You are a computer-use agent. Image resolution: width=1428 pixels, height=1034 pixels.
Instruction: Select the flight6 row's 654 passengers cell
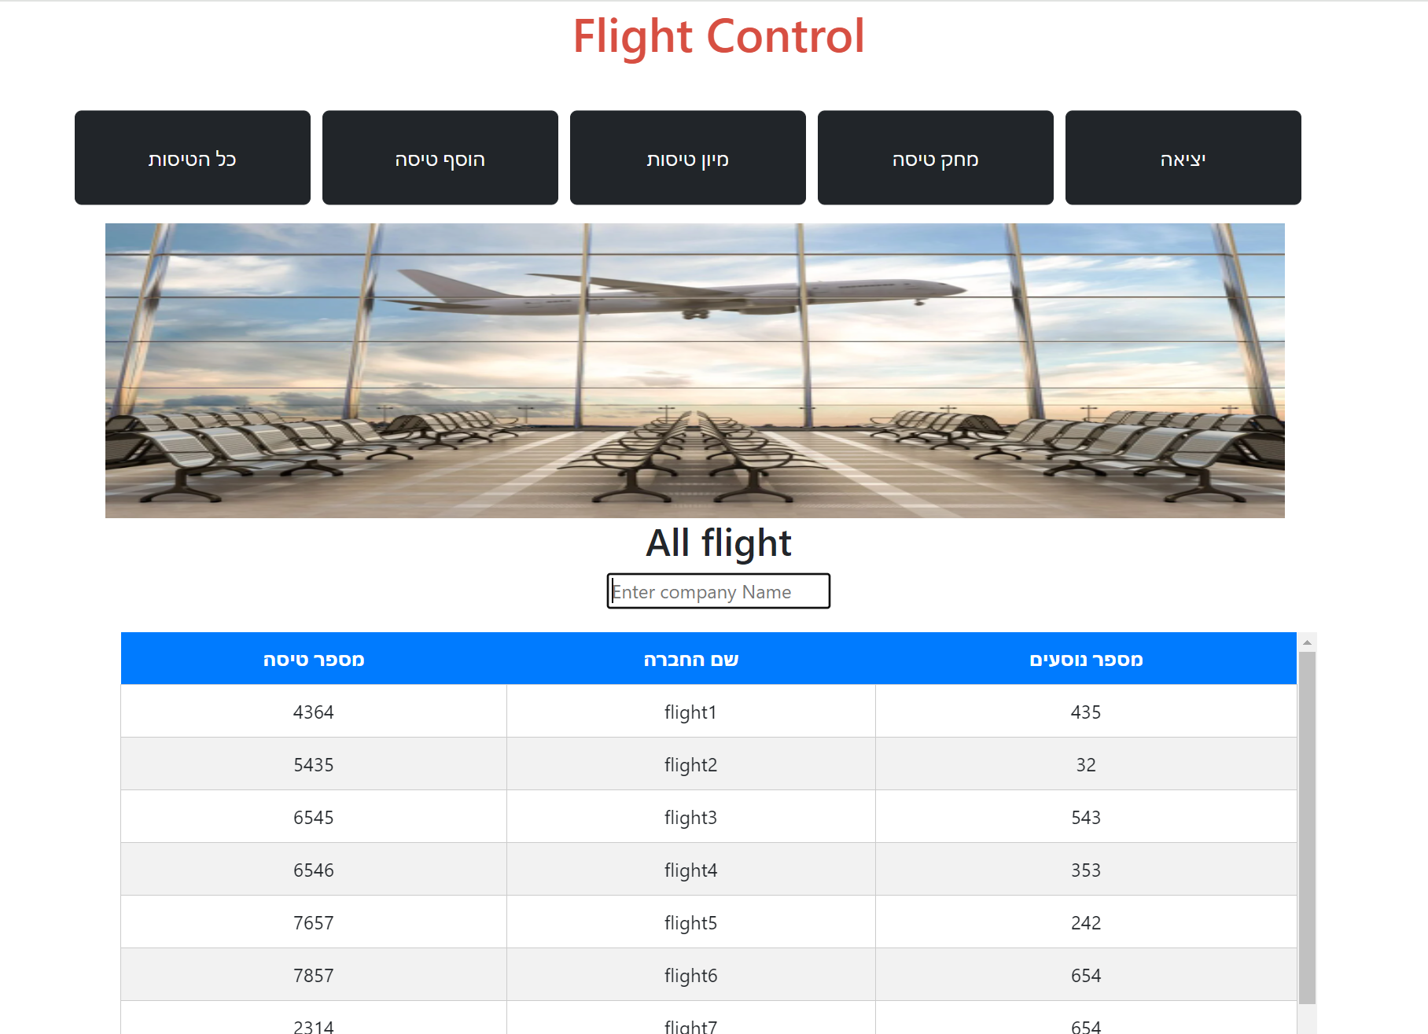[x=1086, y=975]
